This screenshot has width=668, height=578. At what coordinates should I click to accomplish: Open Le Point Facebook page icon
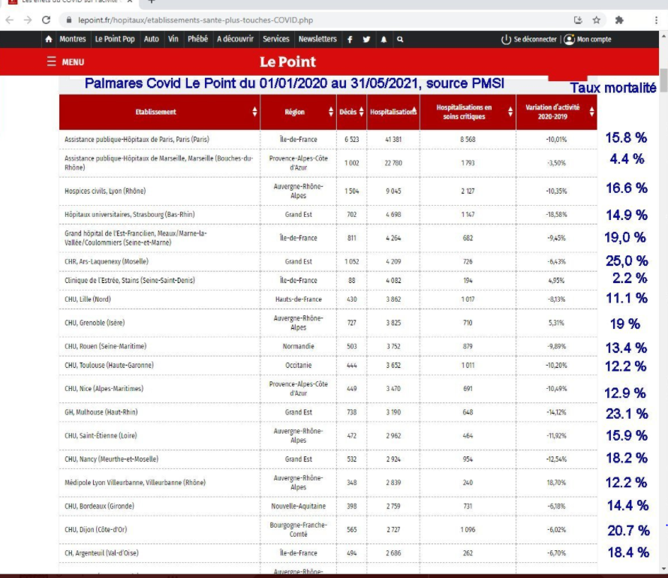(350, 39)
